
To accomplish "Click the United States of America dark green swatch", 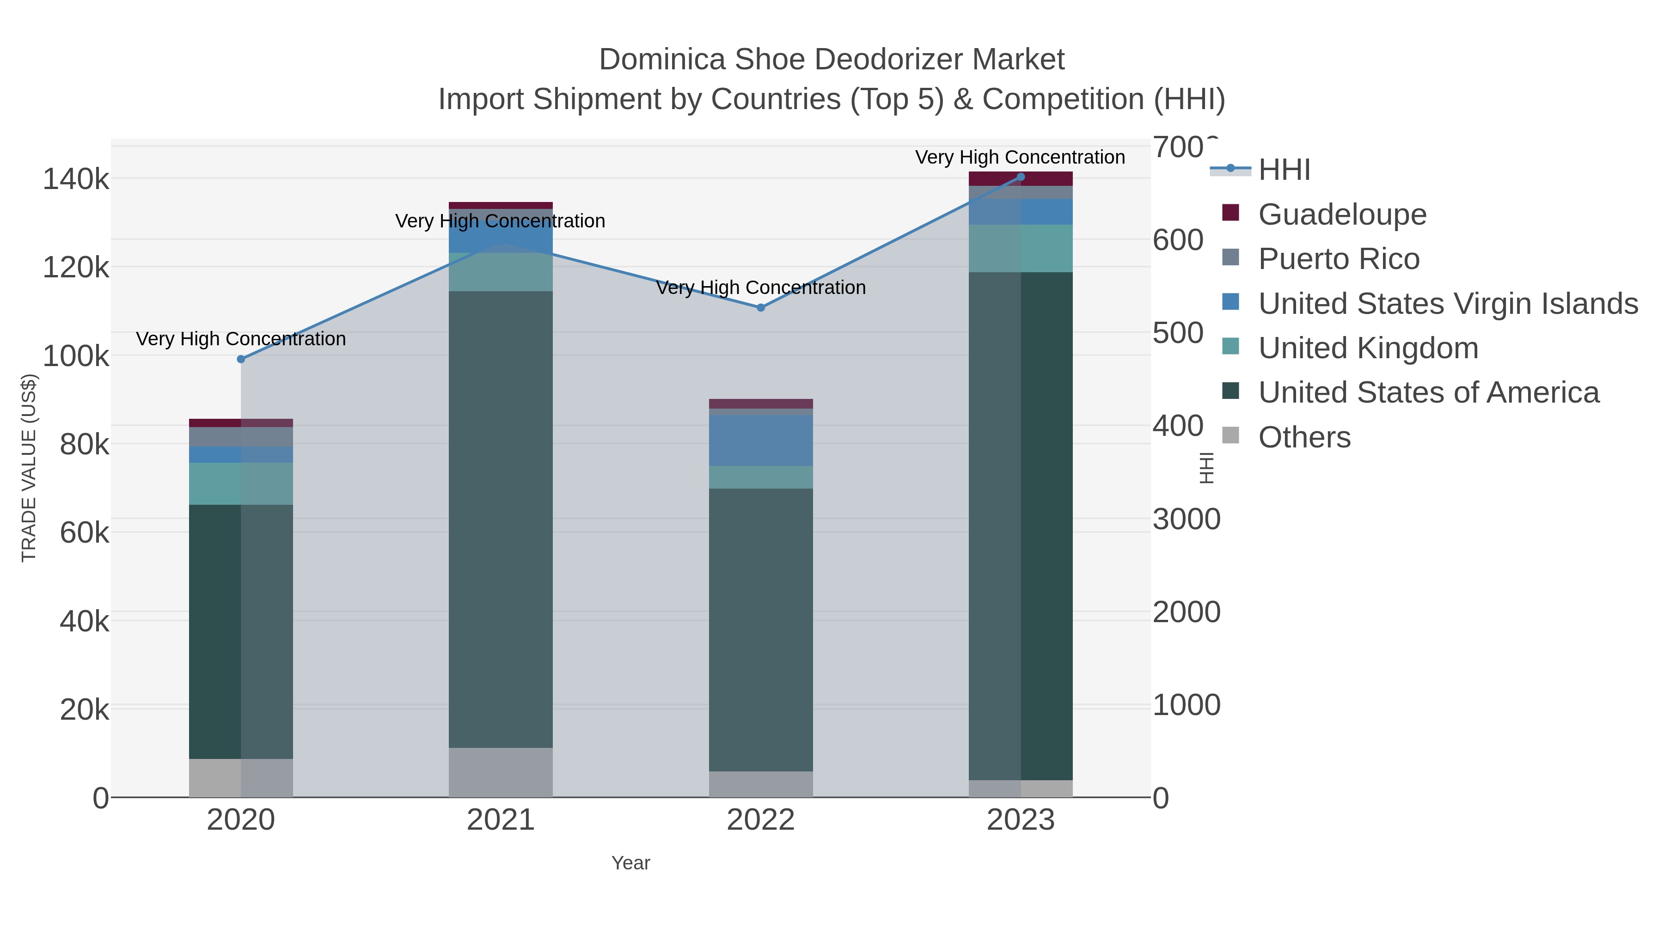I will [x=1230, y=391].
